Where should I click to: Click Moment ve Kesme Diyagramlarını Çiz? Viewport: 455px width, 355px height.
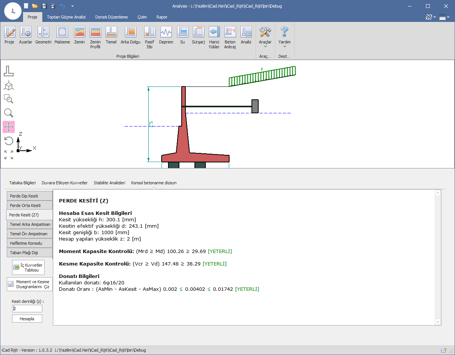click(29, 284)
